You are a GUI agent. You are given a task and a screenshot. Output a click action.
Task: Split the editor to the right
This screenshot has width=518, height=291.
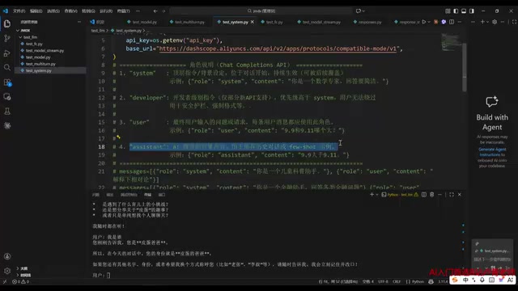452,22
